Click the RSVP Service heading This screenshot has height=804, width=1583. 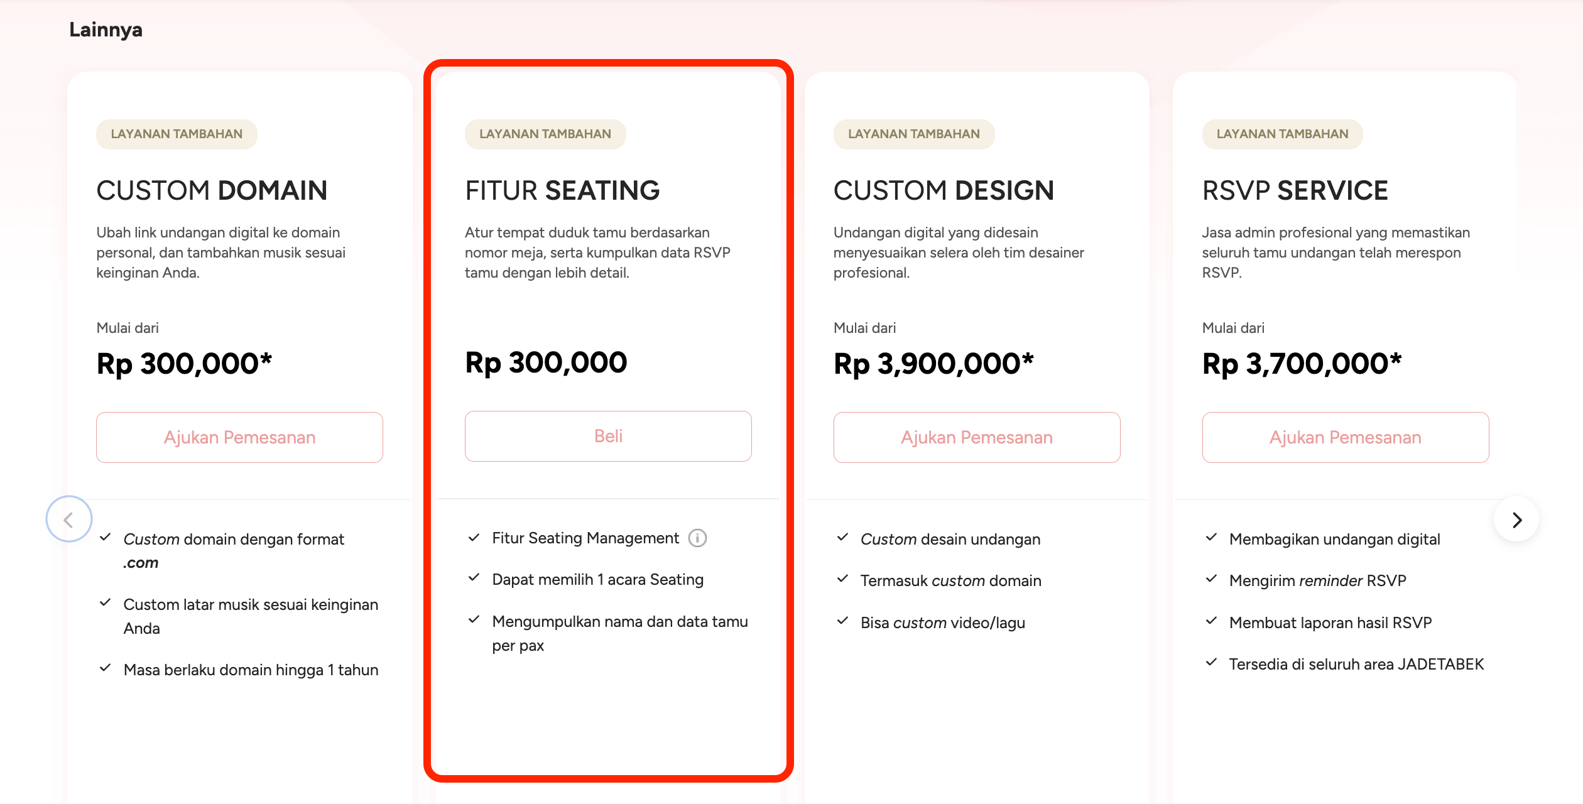pos(1295,190)
